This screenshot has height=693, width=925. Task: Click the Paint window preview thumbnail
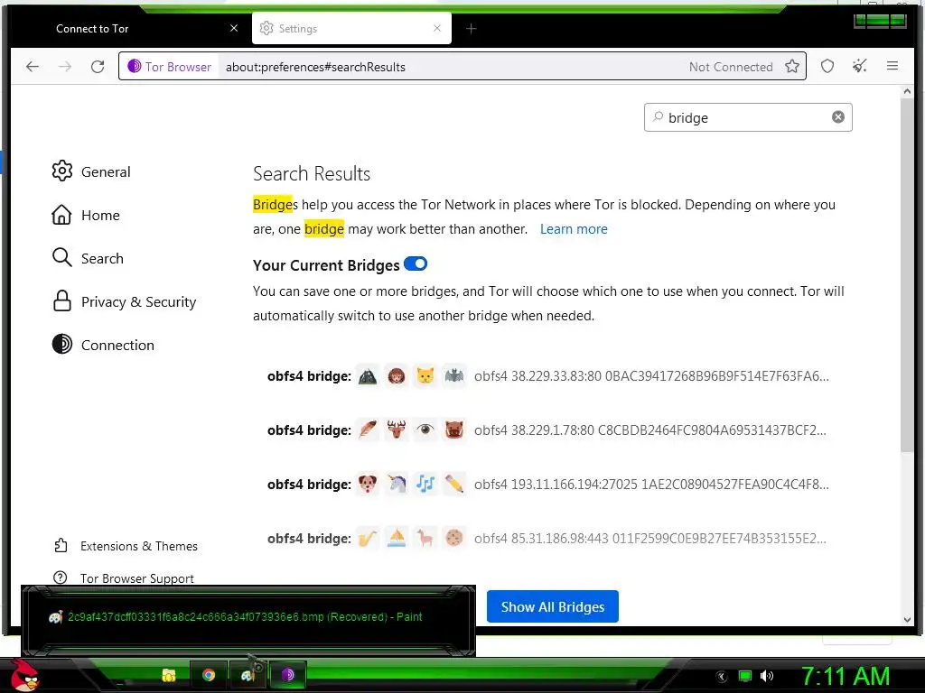(x=248, y=620)
